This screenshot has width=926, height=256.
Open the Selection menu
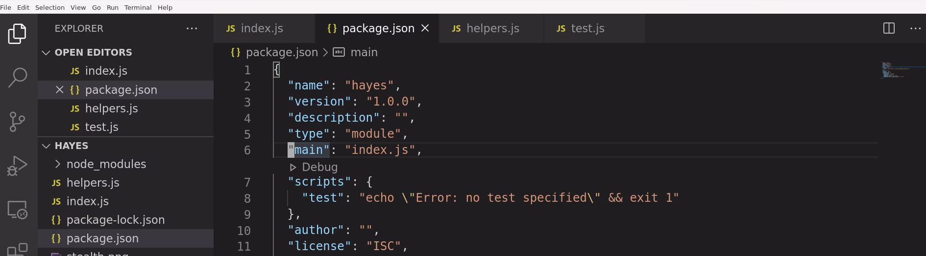(x=50, y=7)
